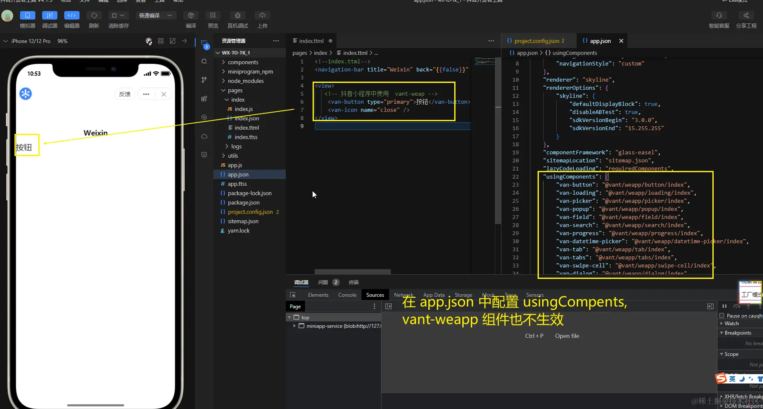
Task: Expand the node_modules folder
Action: pos(250,81)
